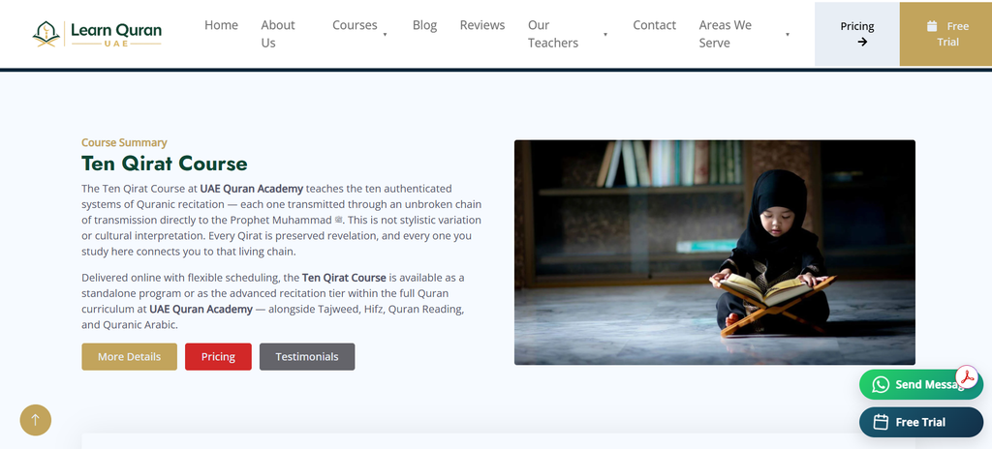Click the red Pricing button
992x449 pixels.
click(x=218, y=357)
